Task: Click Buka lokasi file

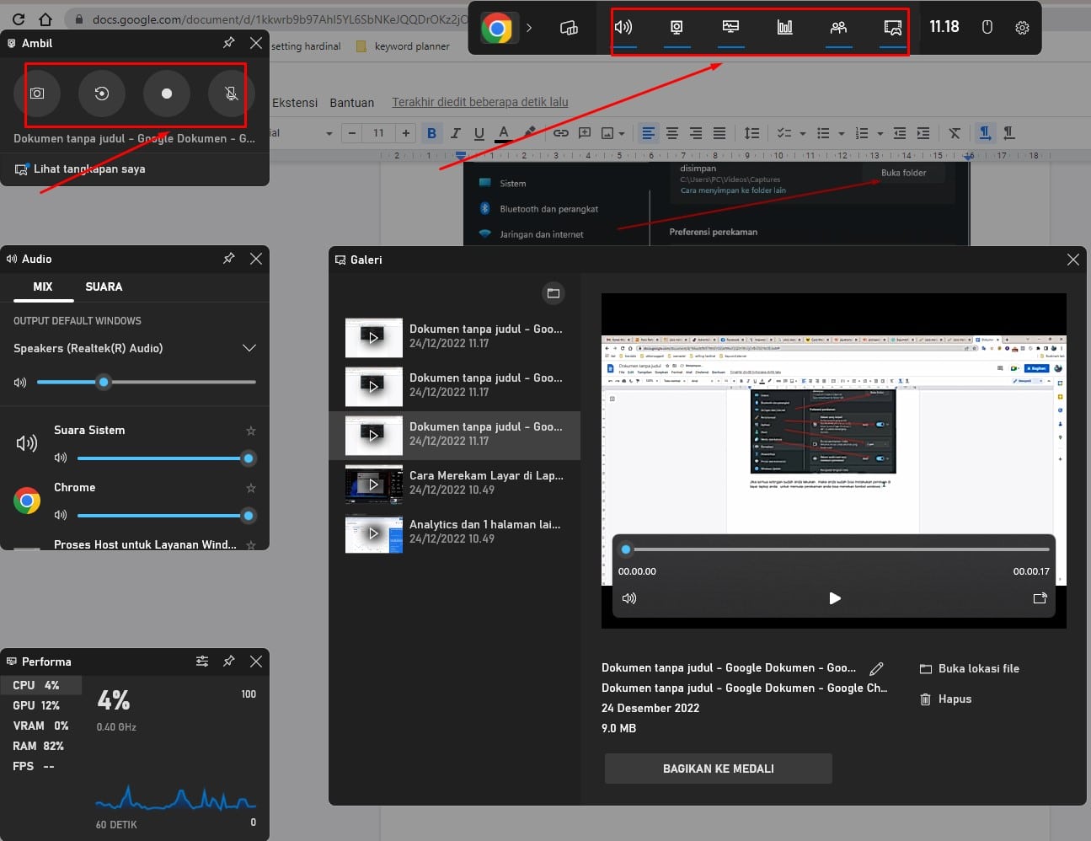Action: [969, 668]
